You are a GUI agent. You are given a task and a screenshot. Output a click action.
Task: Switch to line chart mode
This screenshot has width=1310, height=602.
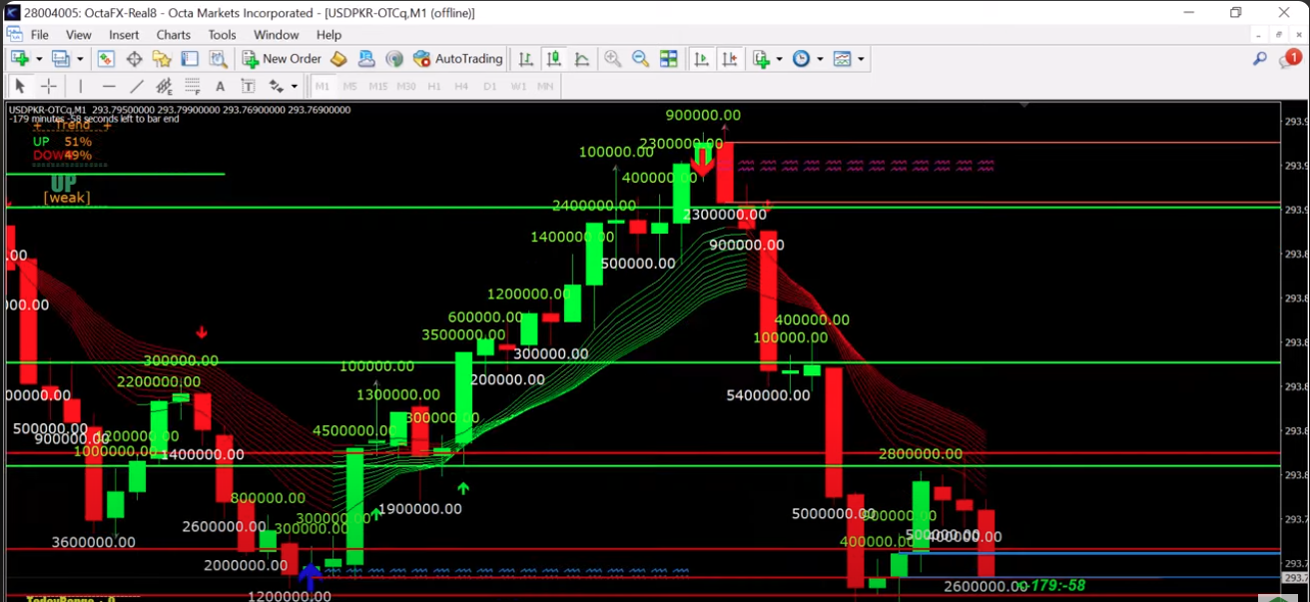click(x=581, y=59)
